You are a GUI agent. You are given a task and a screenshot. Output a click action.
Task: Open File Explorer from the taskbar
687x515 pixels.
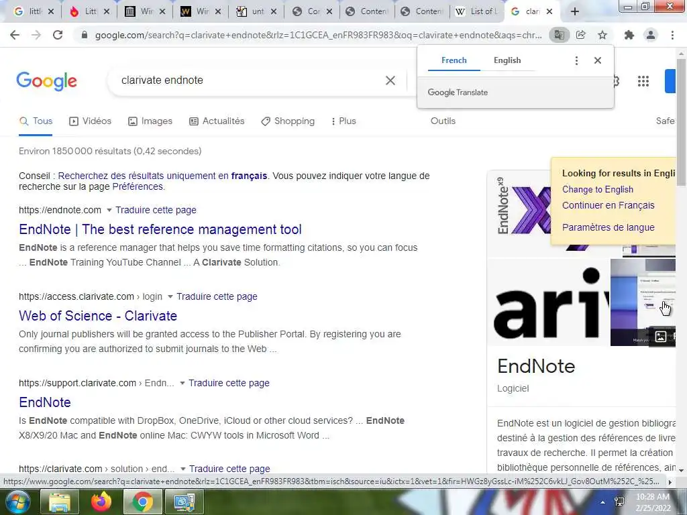[x=60, y=502]
